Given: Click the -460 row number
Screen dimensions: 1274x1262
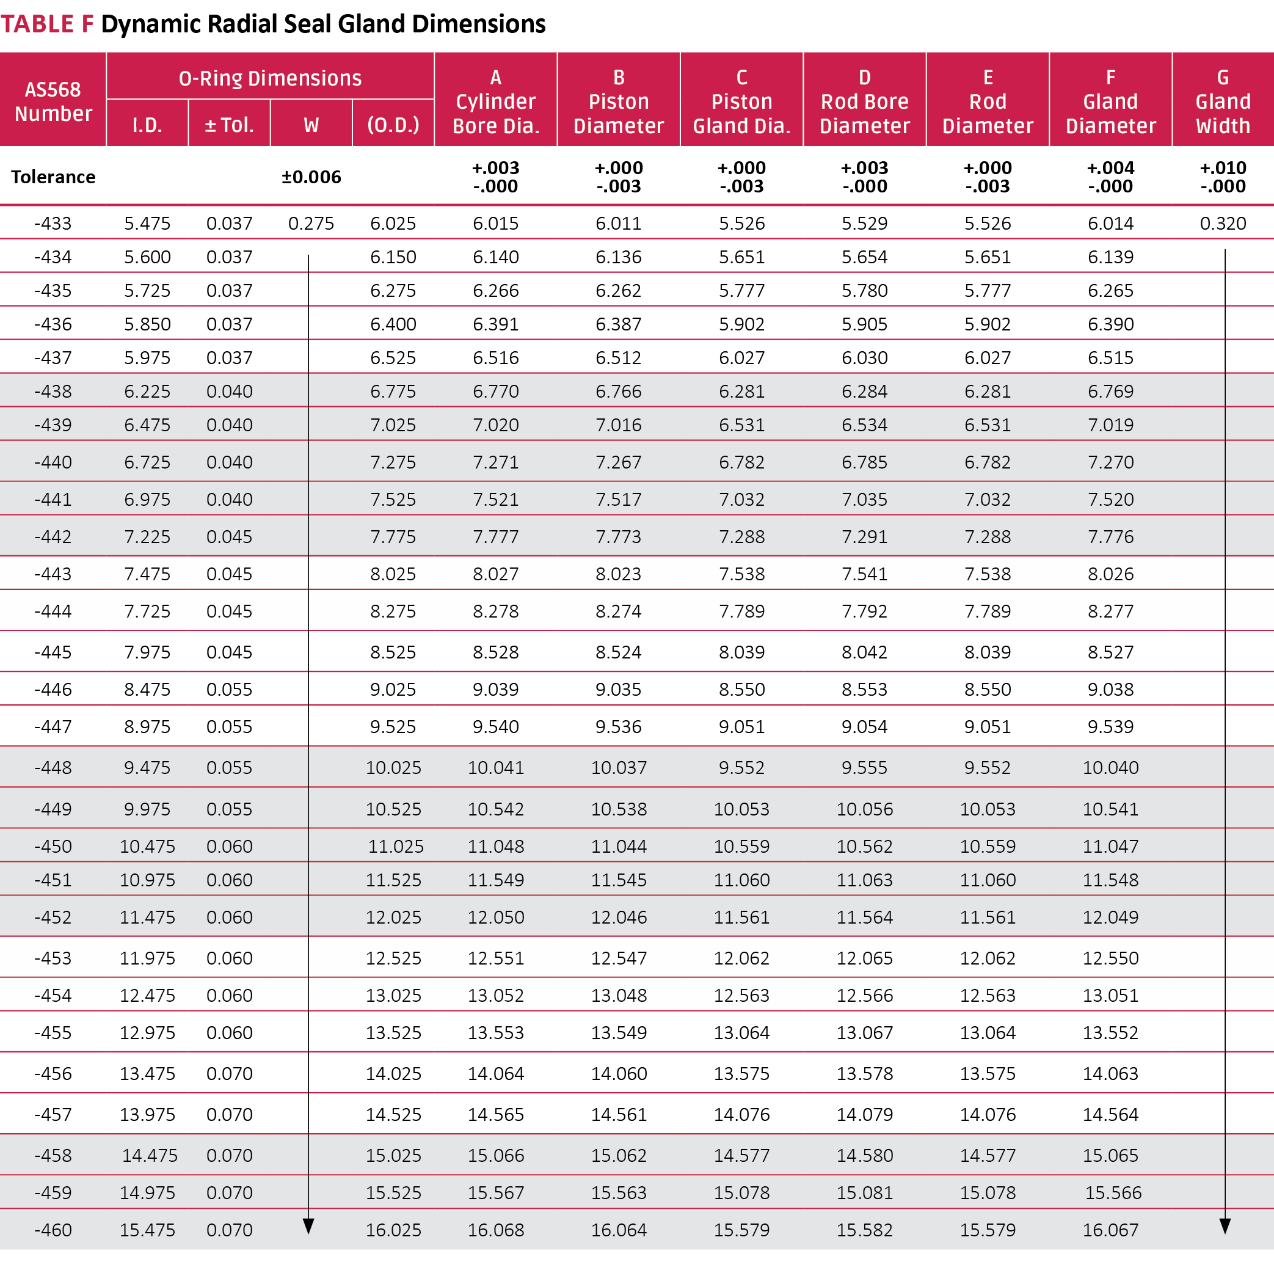Looking at the screenshot, I should 53,1230.
